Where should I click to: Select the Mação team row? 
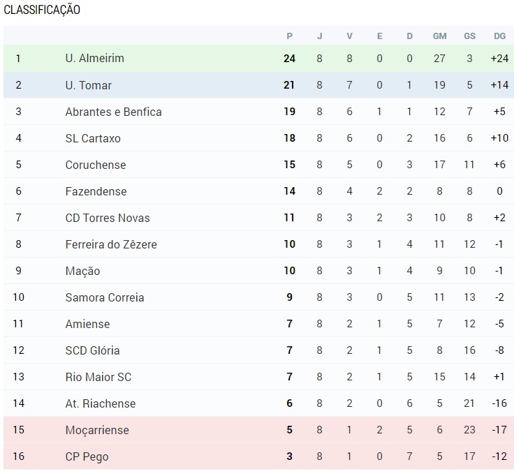pos(257,271)
